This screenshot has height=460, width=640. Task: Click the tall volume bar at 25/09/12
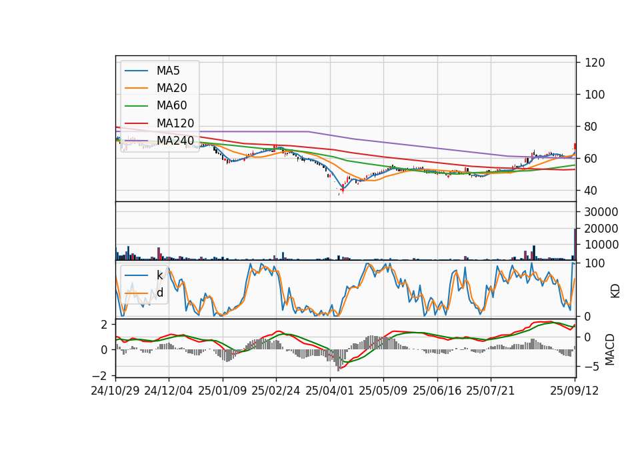pyautogui.click(x=575, y=244)
